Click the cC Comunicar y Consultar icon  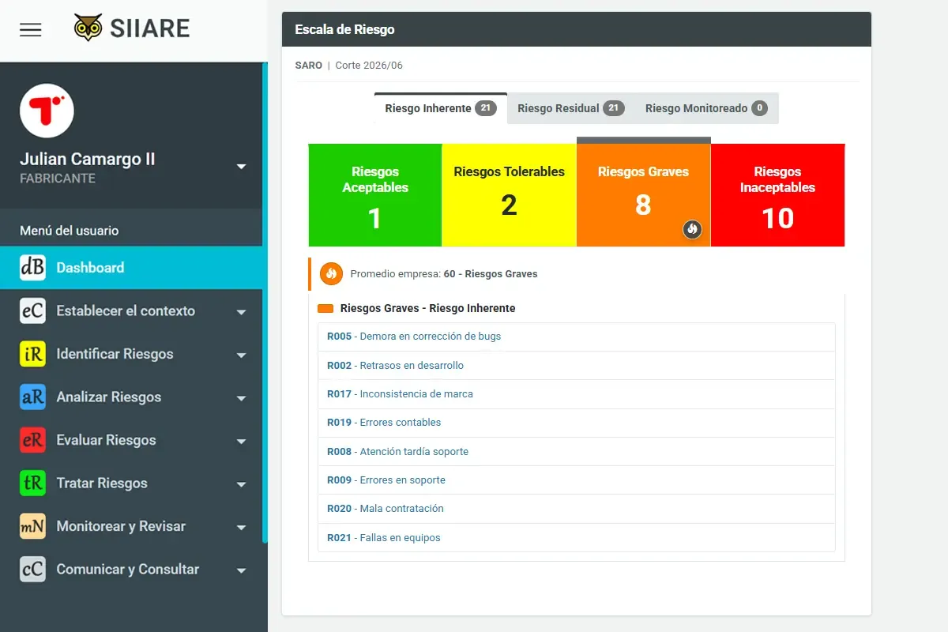pos(32,569)
